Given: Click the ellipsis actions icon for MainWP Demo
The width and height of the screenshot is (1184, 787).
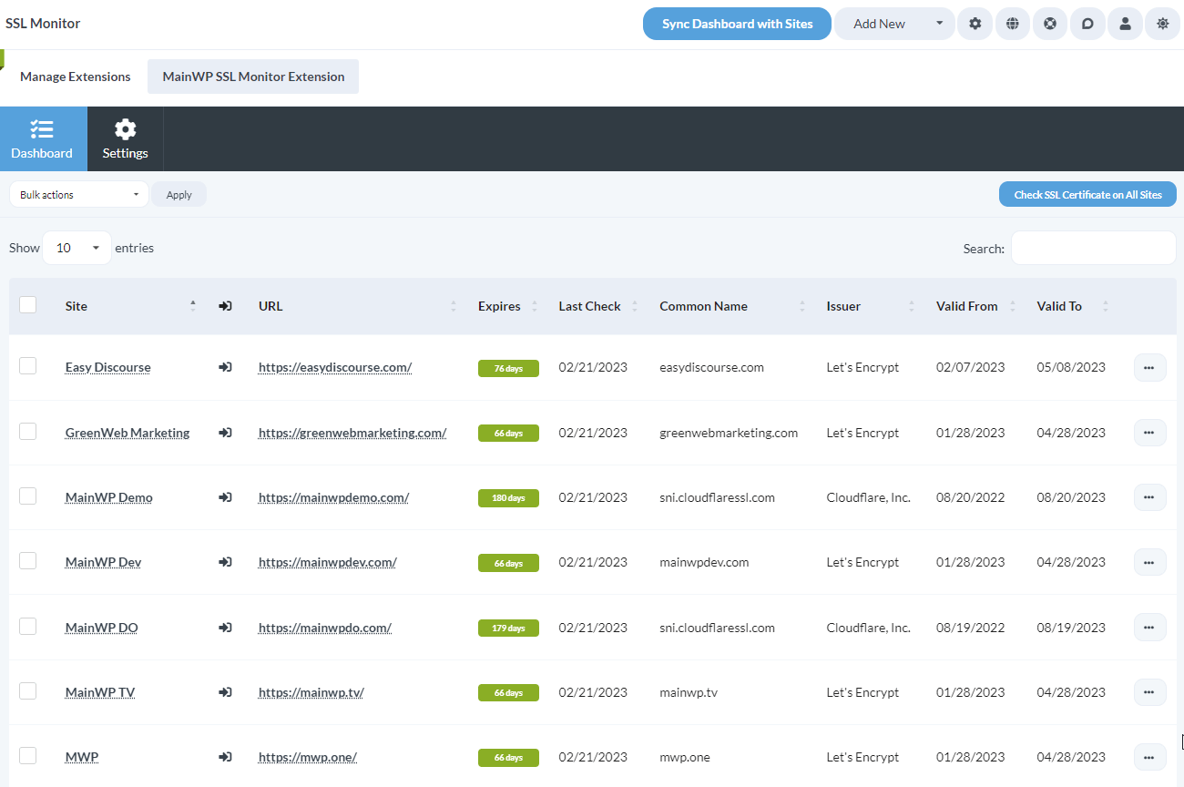Looking at the screenshot, I should [1149, 497].
